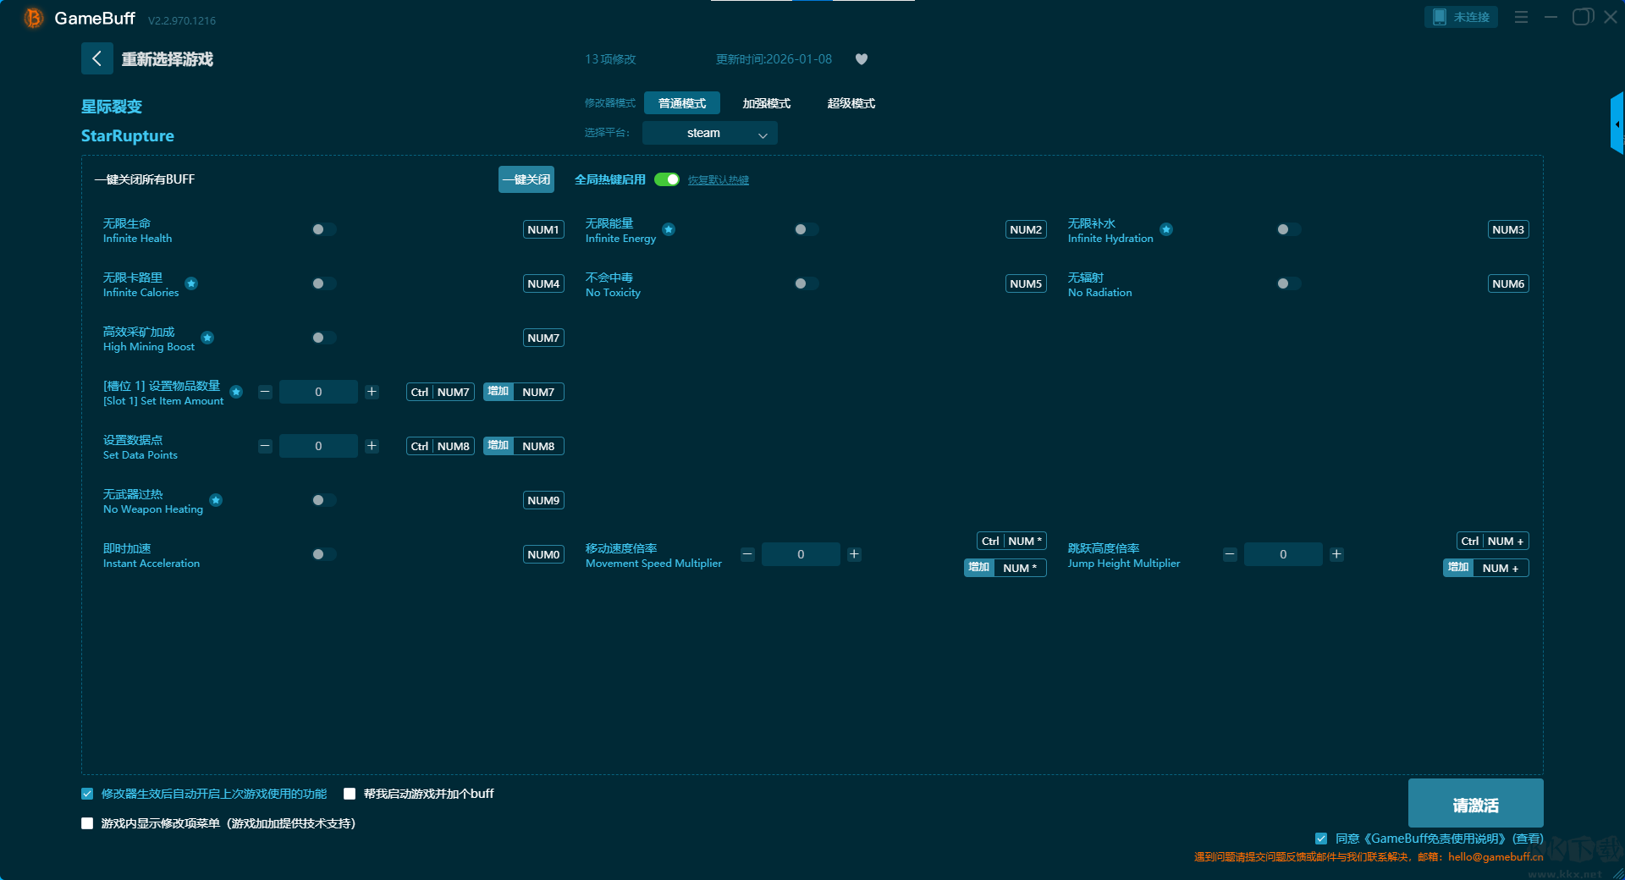The height and width of the screenshot is (880, 1625).
Task: Disable the 全局热键启用 global hotkey switch
Action: coord(667,179)
